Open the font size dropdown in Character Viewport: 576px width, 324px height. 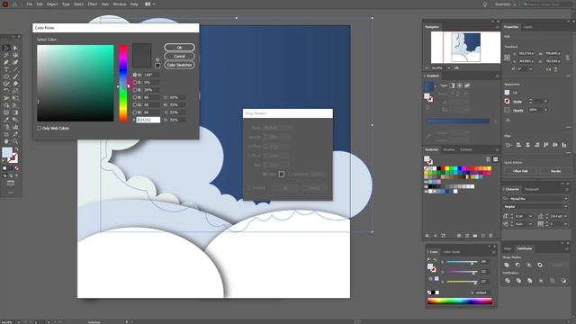pos(530,216)
